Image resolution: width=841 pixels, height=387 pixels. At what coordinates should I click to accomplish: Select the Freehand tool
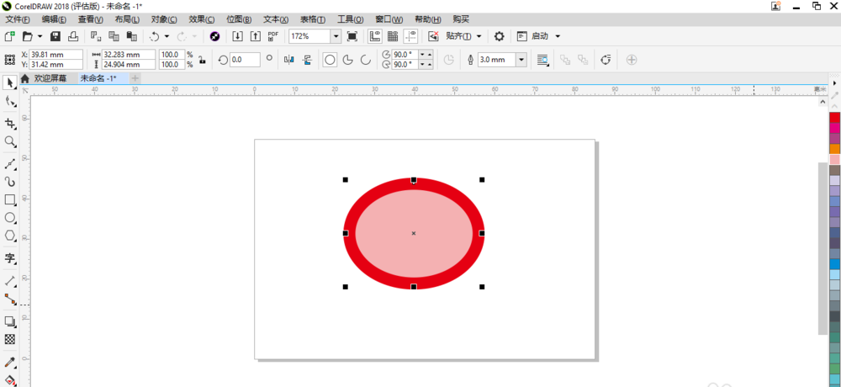[9, 164]
